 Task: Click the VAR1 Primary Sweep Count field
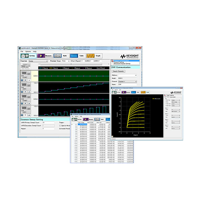click(48, 122)
